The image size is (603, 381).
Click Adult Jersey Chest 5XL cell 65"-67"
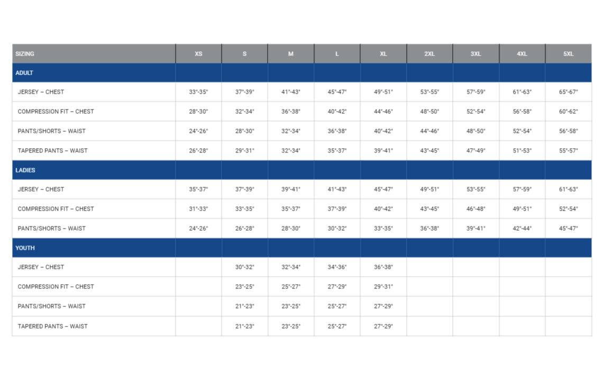568,92
